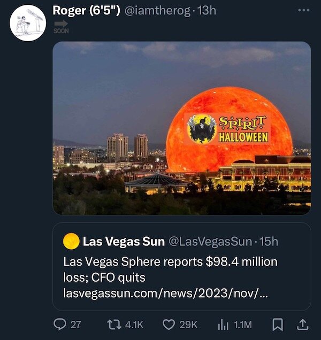Open the 13h timestamp of tweet
The image size is (321, 340).
[x=207, y=10]
